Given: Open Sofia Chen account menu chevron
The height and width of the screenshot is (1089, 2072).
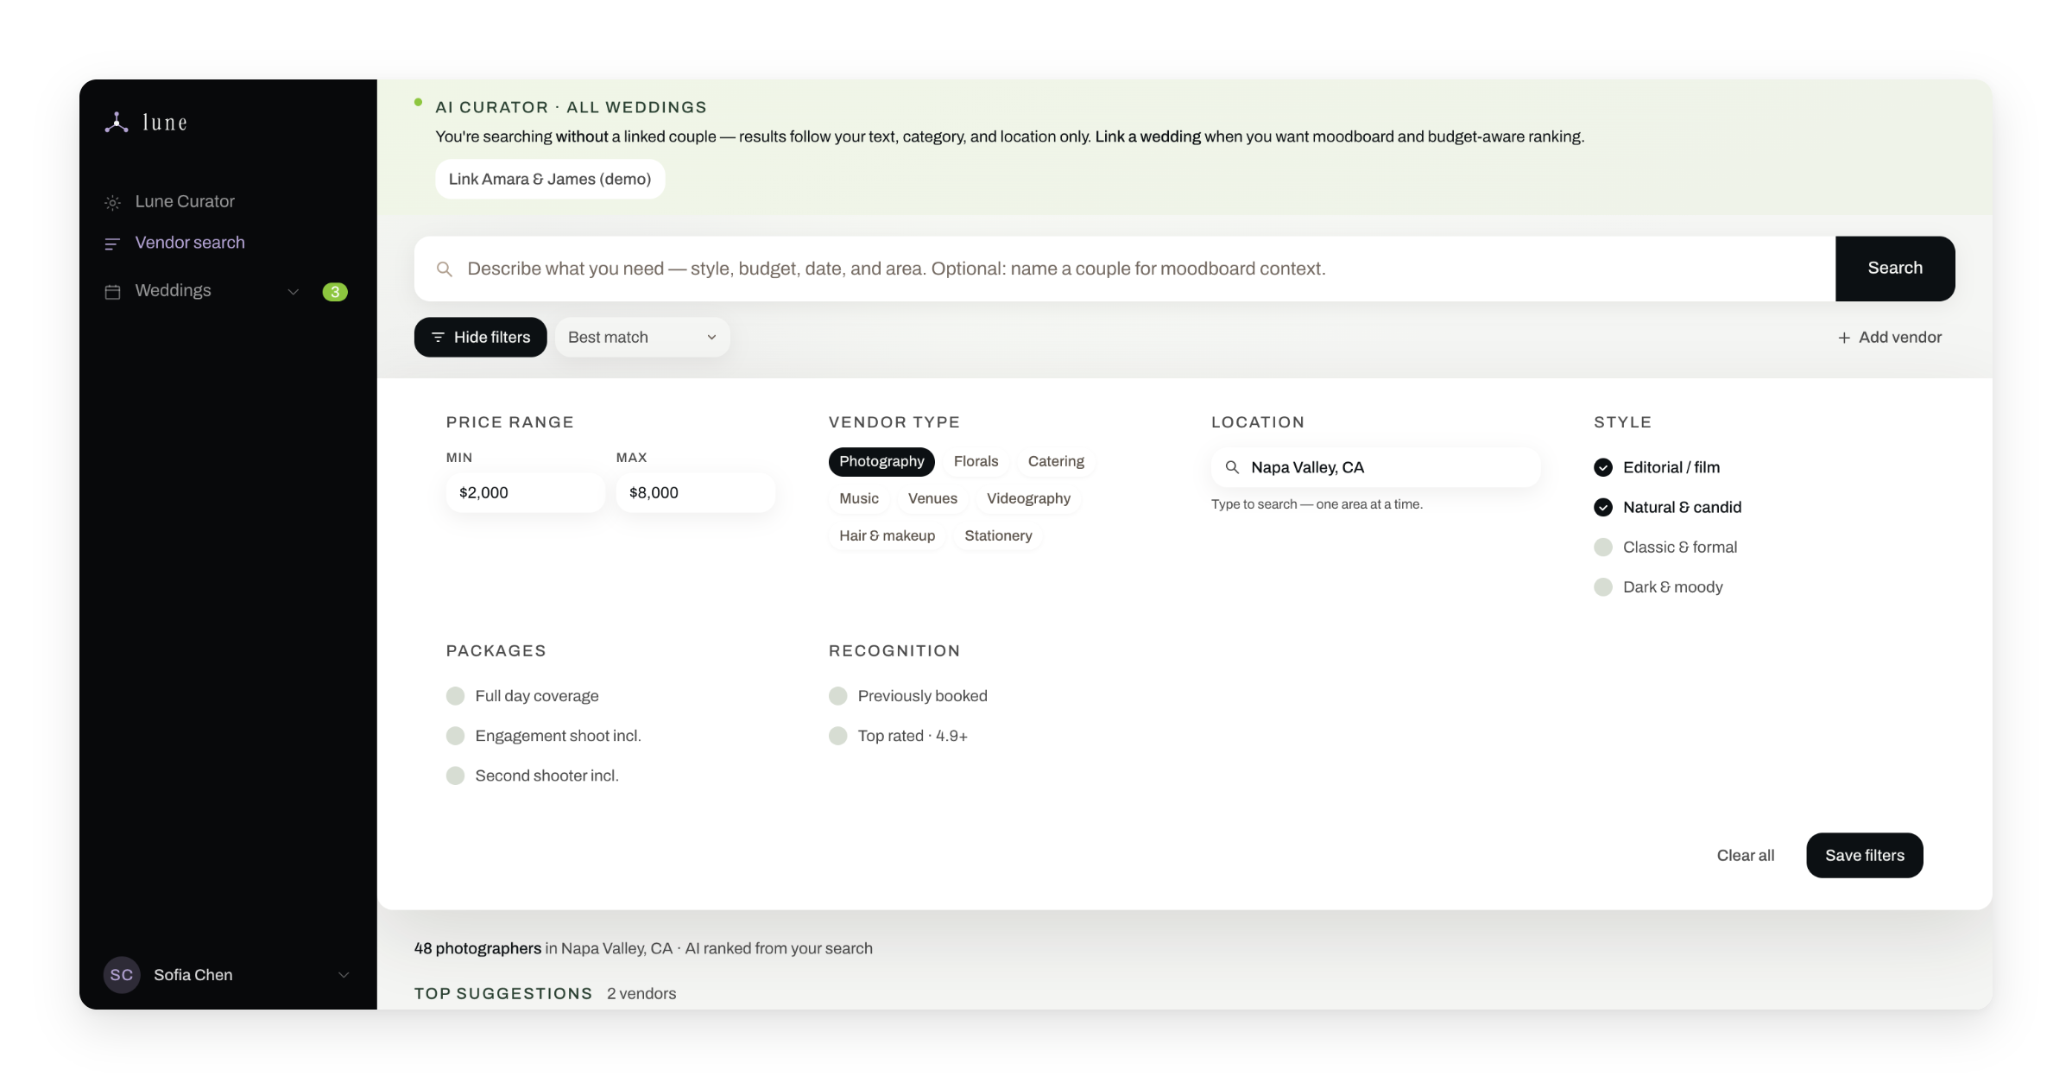Looking at the screenshot, I should [344, 975].
